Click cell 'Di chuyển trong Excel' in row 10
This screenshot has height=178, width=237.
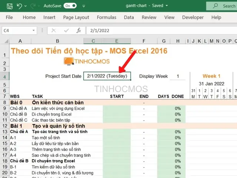51,114
